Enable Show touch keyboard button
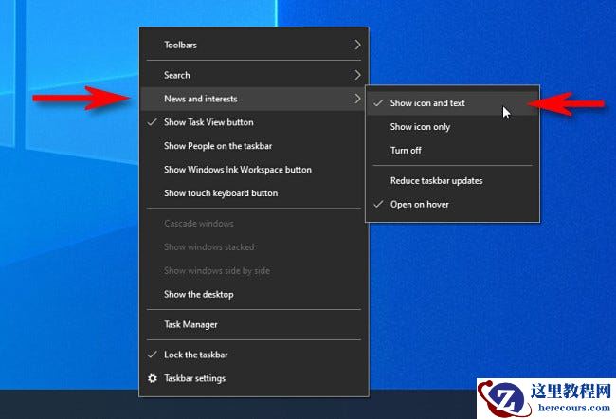The width and height of the screenshot is (616, 419). (254, 193)
